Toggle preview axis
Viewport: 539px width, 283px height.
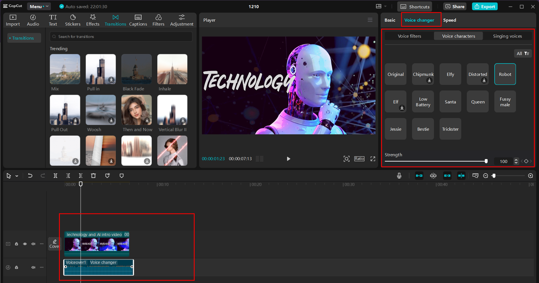coord(462,175)
